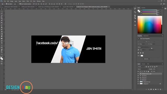Center-align text in Properties panel
The width and height of the screenshot is (167, 94).
pos(141,53)
